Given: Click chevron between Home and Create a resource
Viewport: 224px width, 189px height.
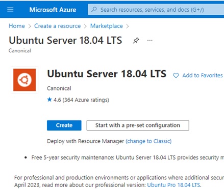Looking at the screenshot, I should pos(30,26).
